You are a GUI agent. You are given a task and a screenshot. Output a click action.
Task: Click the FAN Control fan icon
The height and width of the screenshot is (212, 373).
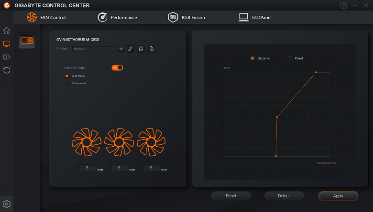click(x=32, y=17)
